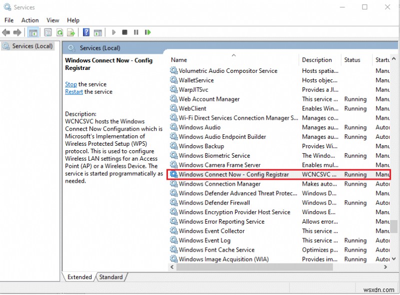This screenshot has width=400, height=295.
Task: Click the Stop the service link
Action: click(x=70, y=84)
